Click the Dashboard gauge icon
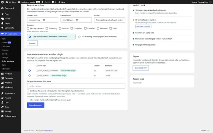The image size is (213, 133). point(2,8)
